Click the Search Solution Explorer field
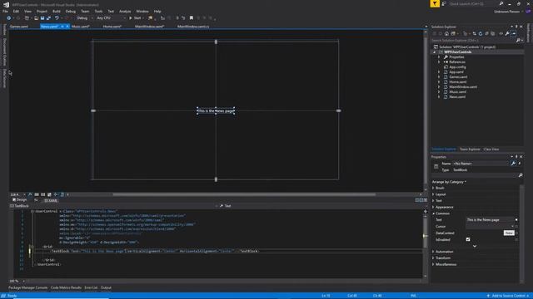Image resolution: width=533 pixels, height=299 pixels. click(x=473, y=41)
